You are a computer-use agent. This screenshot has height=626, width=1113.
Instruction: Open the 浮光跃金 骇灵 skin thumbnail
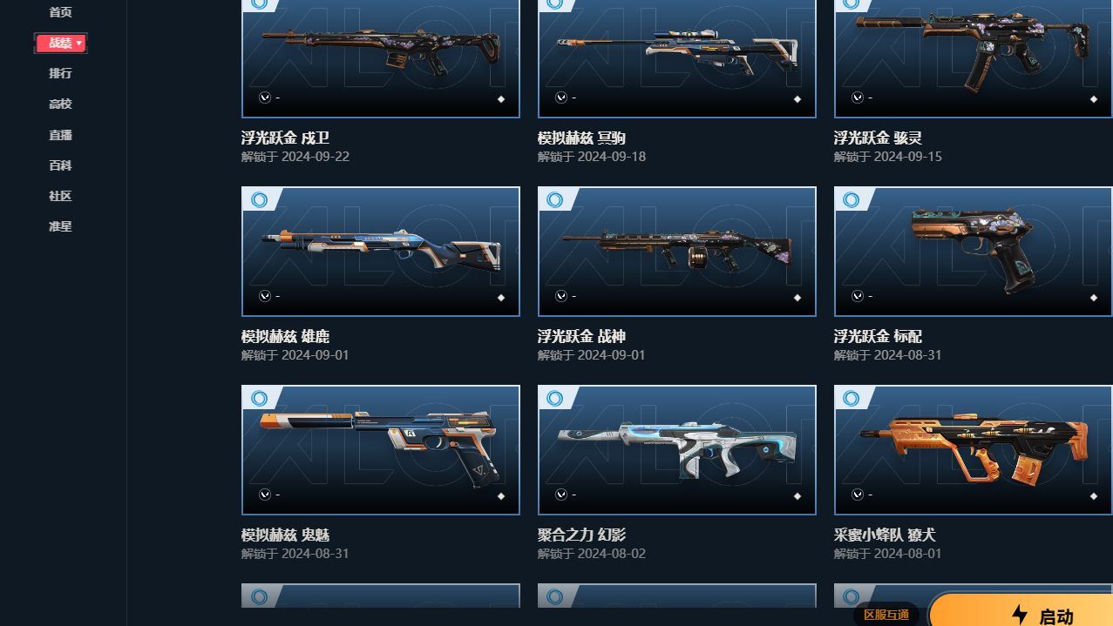974,58
